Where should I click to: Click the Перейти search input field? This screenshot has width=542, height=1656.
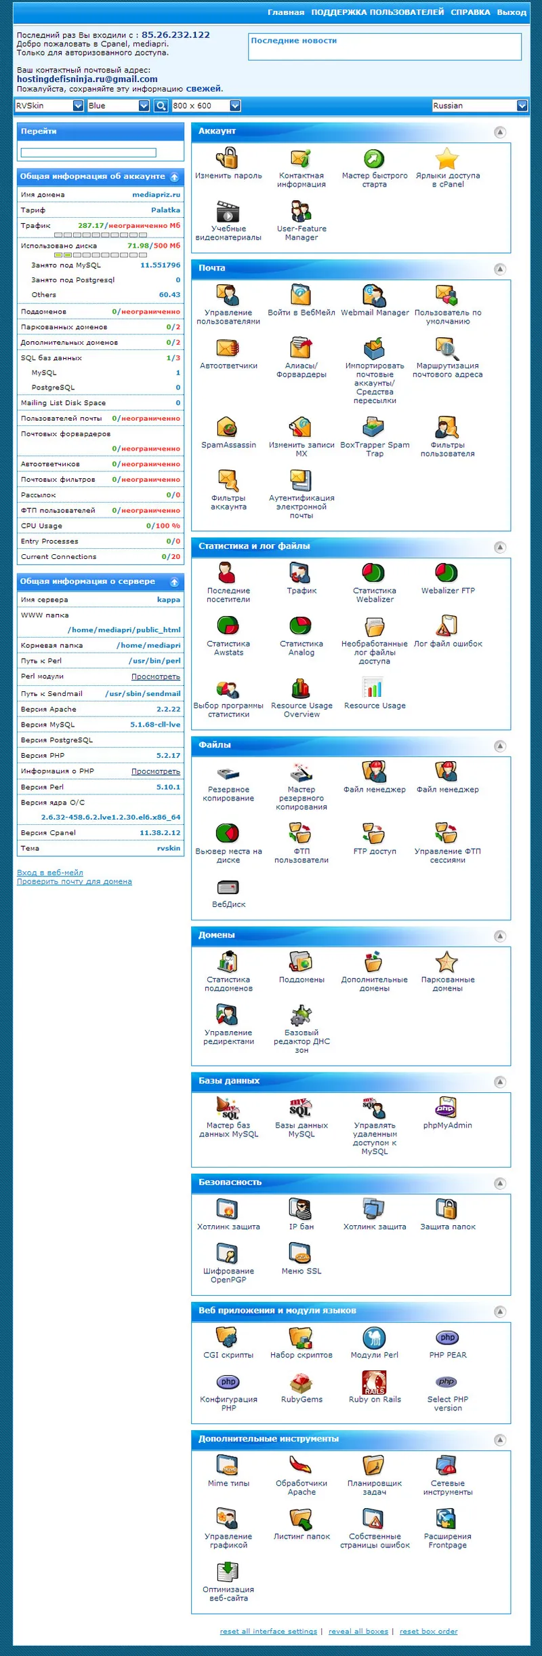89,153
